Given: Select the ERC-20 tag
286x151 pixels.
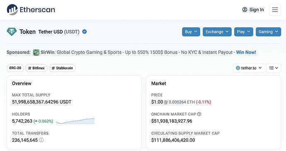Looking at the screenshot, I should (15, 68).
